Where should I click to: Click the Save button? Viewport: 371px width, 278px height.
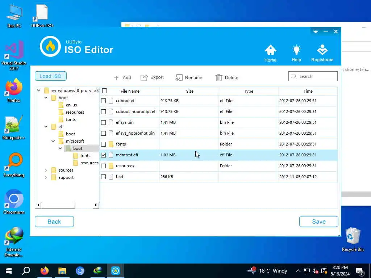[319, 222]
